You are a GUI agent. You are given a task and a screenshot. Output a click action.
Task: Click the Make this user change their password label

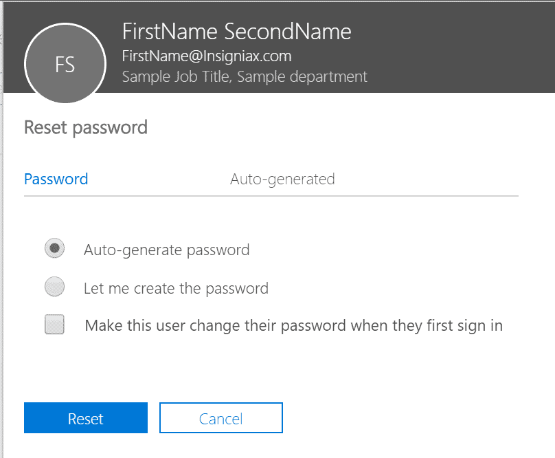294,326
